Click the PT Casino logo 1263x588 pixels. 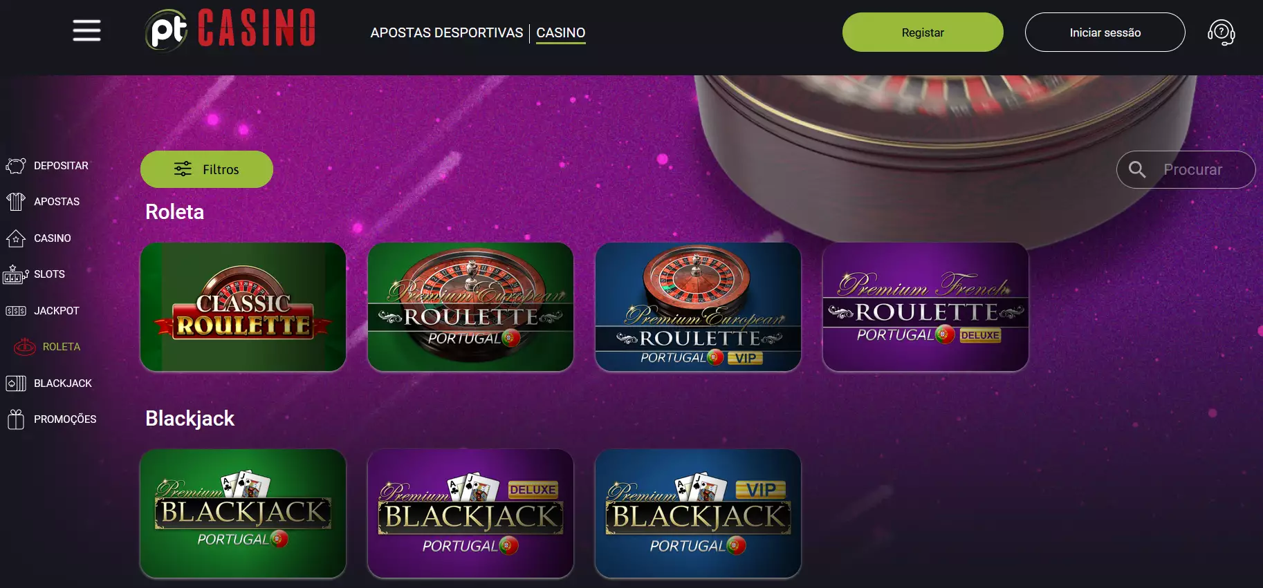click(230, 30)
